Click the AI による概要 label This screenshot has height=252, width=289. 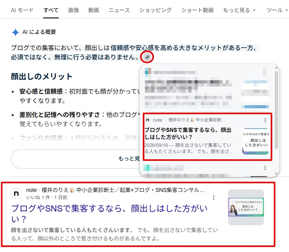click(39, 32)
